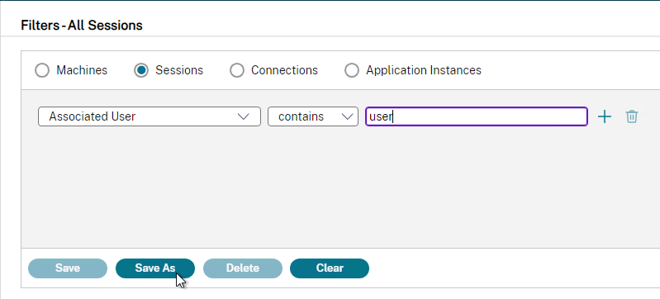The height and width of the screenshot is (299, 660).
Task: Expand chevron arrow on Associated User combo box
Action: point(244,116)
